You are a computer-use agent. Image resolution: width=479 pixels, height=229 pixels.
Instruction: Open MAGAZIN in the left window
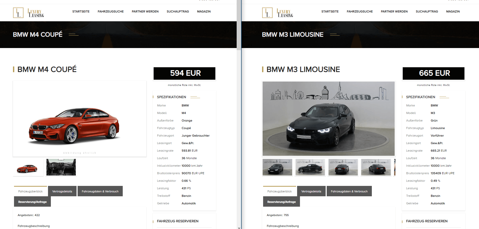coord(204,11)
